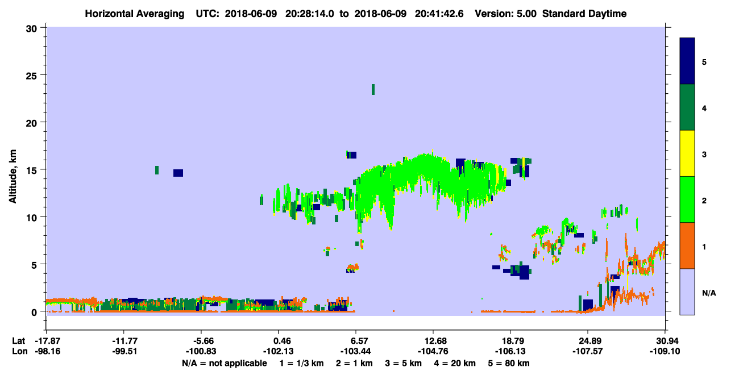739x379 pixels.
Task: Click the 'Lat' axis row label
Action: [18, 341]
